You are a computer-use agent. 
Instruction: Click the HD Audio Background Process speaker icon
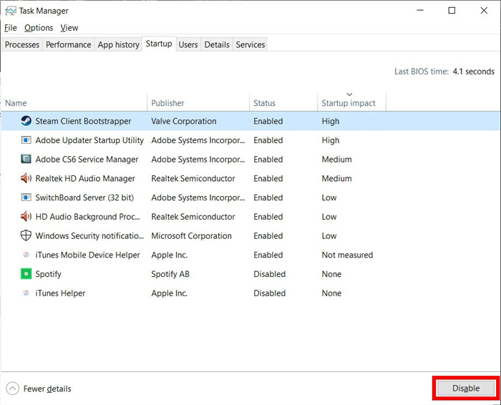pyautogui.click(x=26, y=217)
